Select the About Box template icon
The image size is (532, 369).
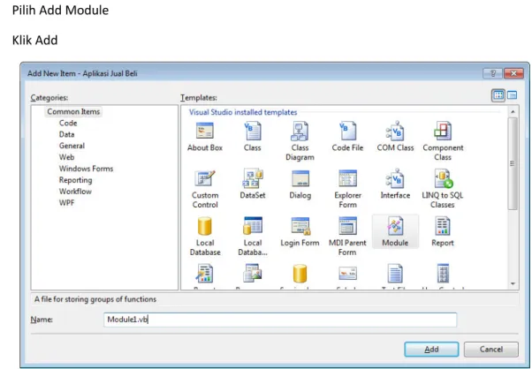pyautogui.click(x=205, y=132)
